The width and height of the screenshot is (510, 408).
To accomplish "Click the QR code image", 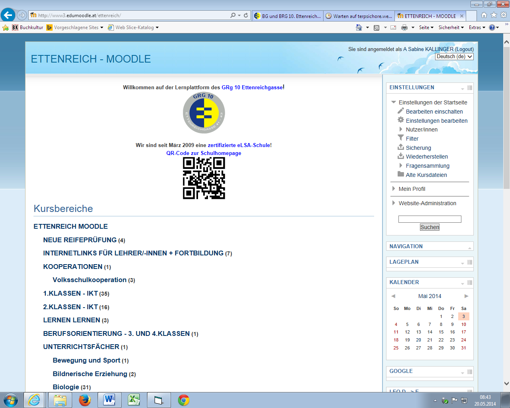I will pyautogui.click(x=204, y=178).
